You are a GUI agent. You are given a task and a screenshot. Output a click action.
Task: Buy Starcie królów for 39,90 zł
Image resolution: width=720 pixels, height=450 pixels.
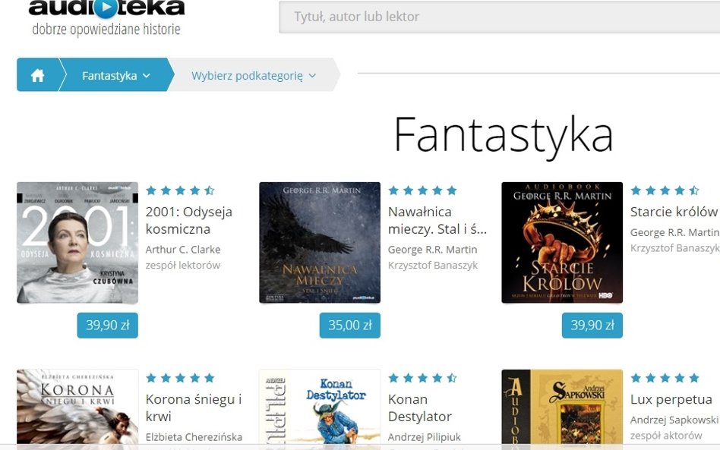592,326
